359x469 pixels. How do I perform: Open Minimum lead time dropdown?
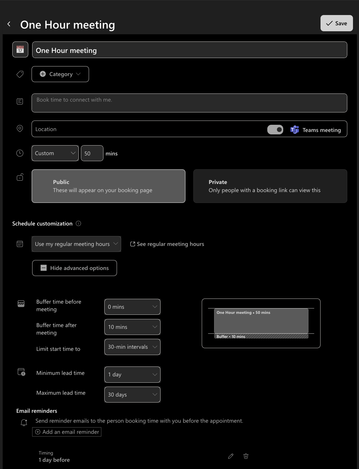pyautogui.click(x=132, y=375)
